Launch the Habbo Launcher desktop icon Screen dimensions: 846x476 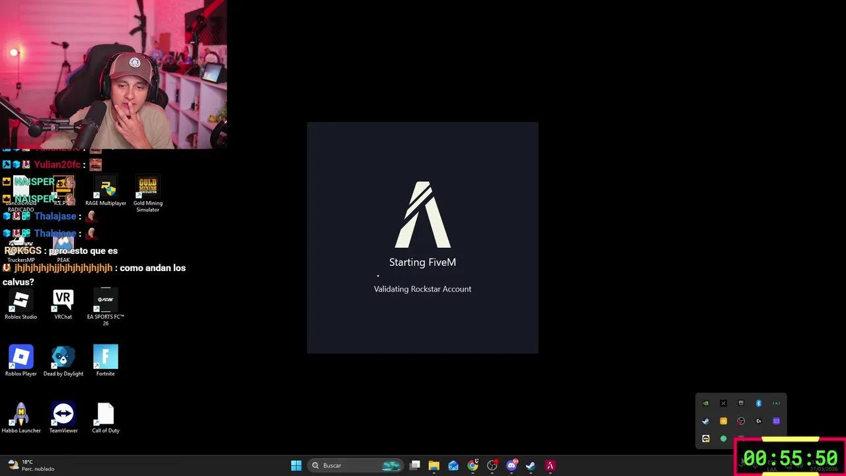click(21, 418)
